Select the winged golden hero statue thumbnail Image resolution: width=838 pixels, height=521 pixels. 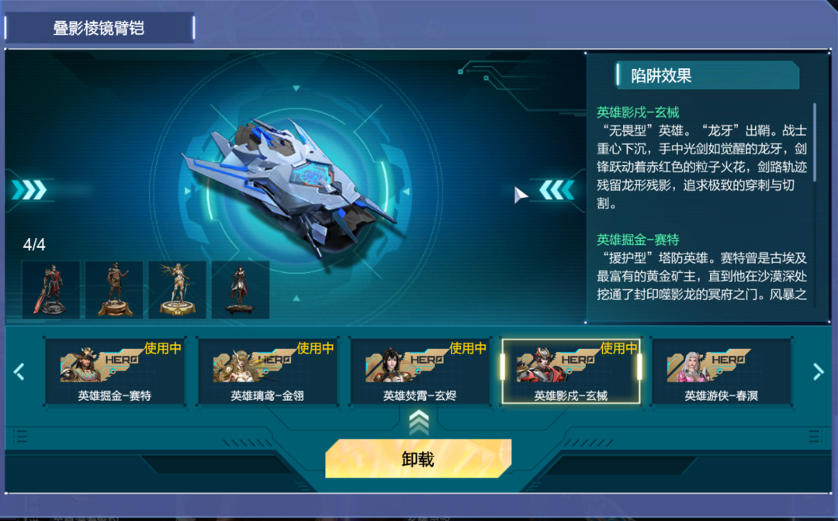click(x=178, y=290)
